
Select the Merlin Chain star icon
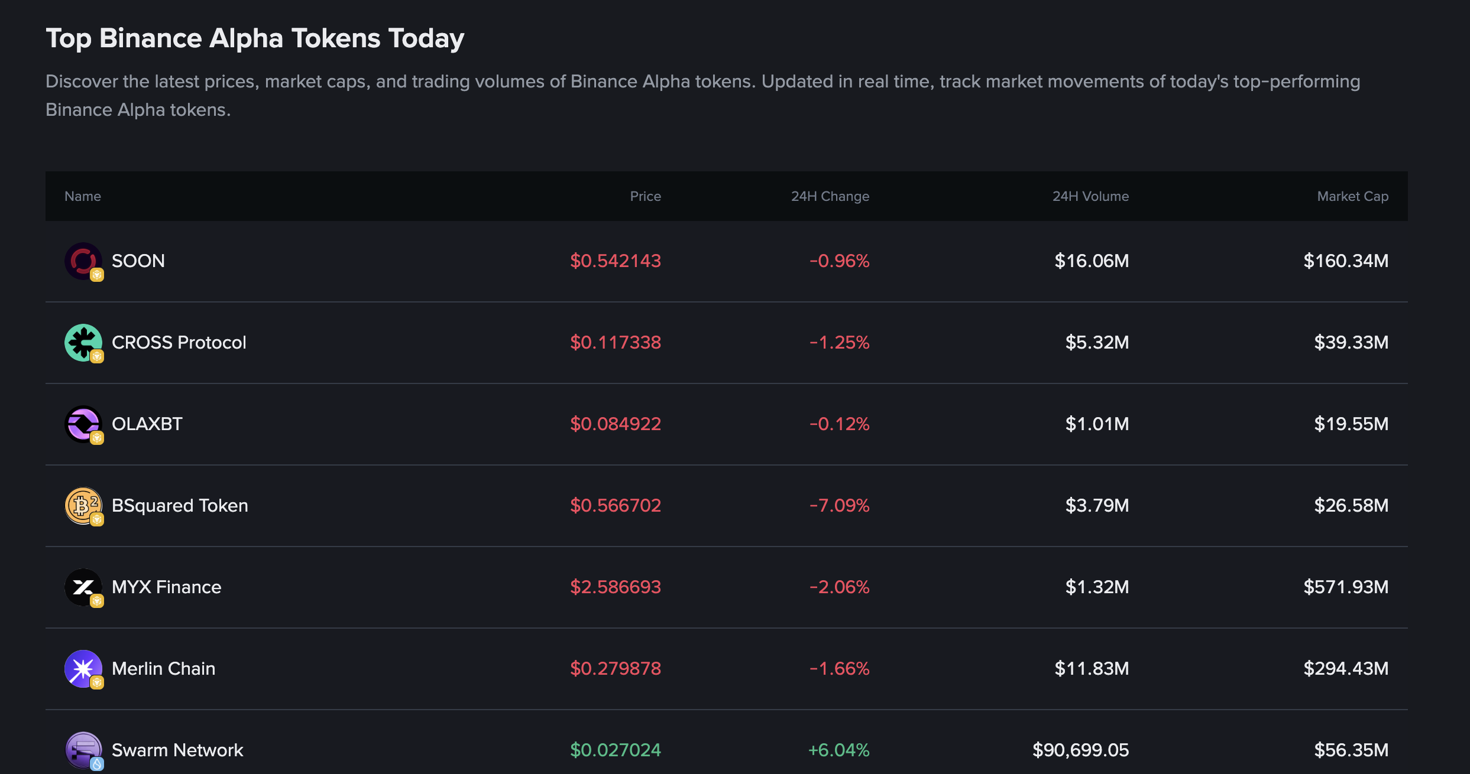(83, 668)
